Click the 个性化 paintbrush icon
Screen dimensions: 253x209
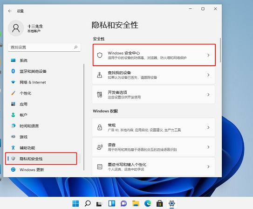tap(13, 93)
